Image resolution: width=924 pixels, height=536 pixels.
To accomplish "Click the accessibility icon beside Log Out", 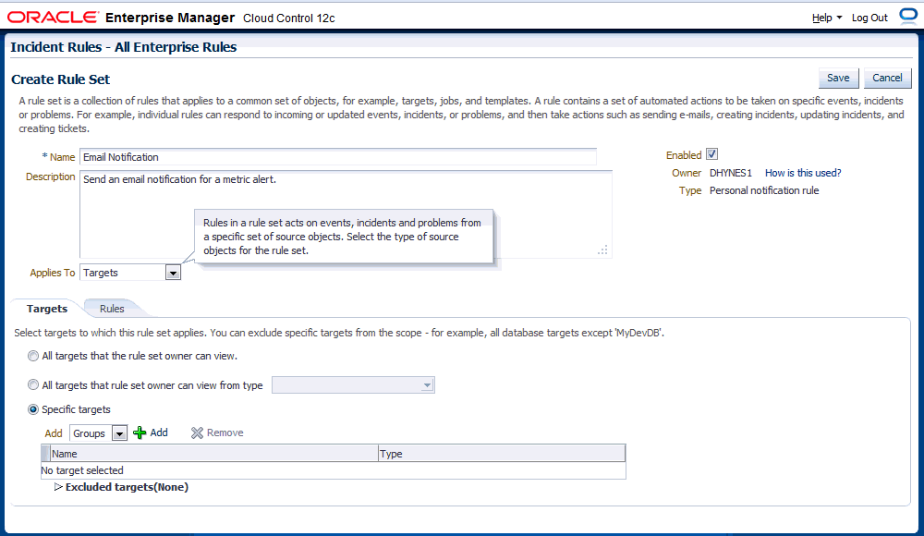I will [x=908, y=16].
